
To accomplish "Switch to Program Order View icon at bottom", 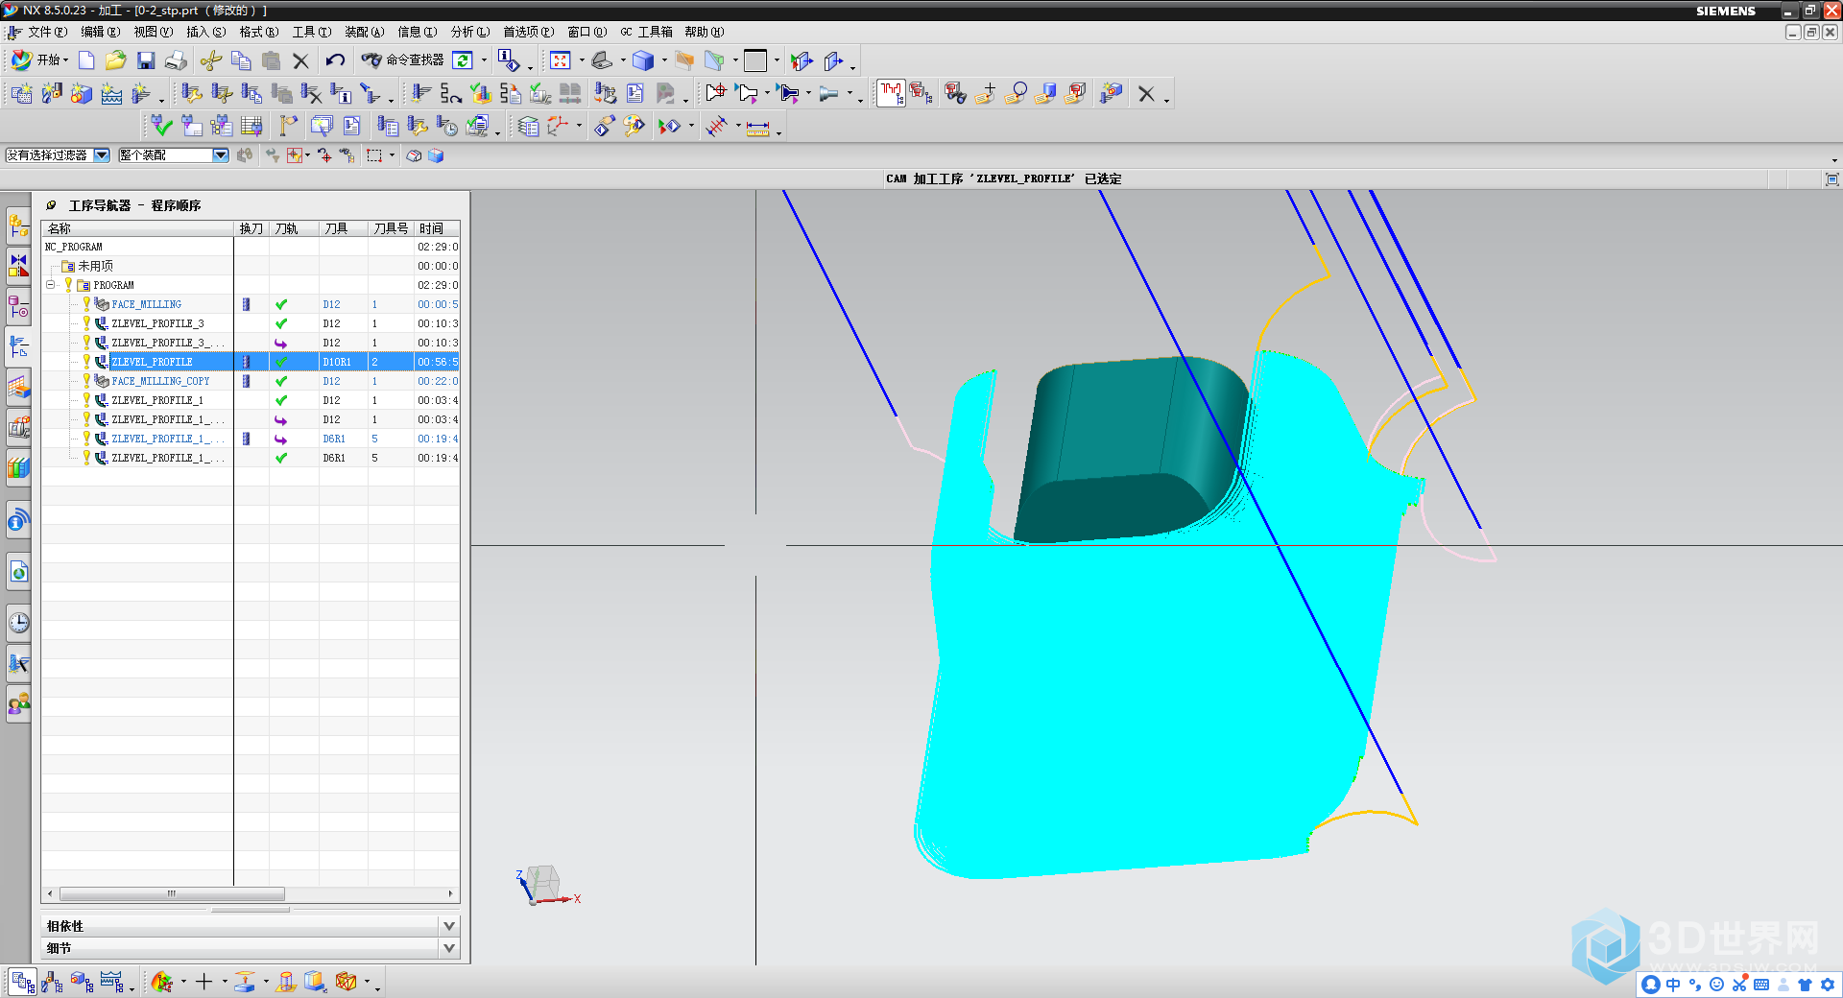I will [23, 982].
